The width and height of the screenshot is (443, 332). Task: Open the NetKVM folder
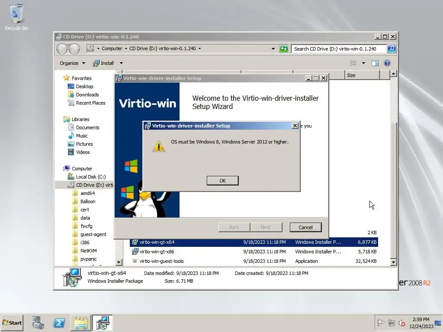88,250
